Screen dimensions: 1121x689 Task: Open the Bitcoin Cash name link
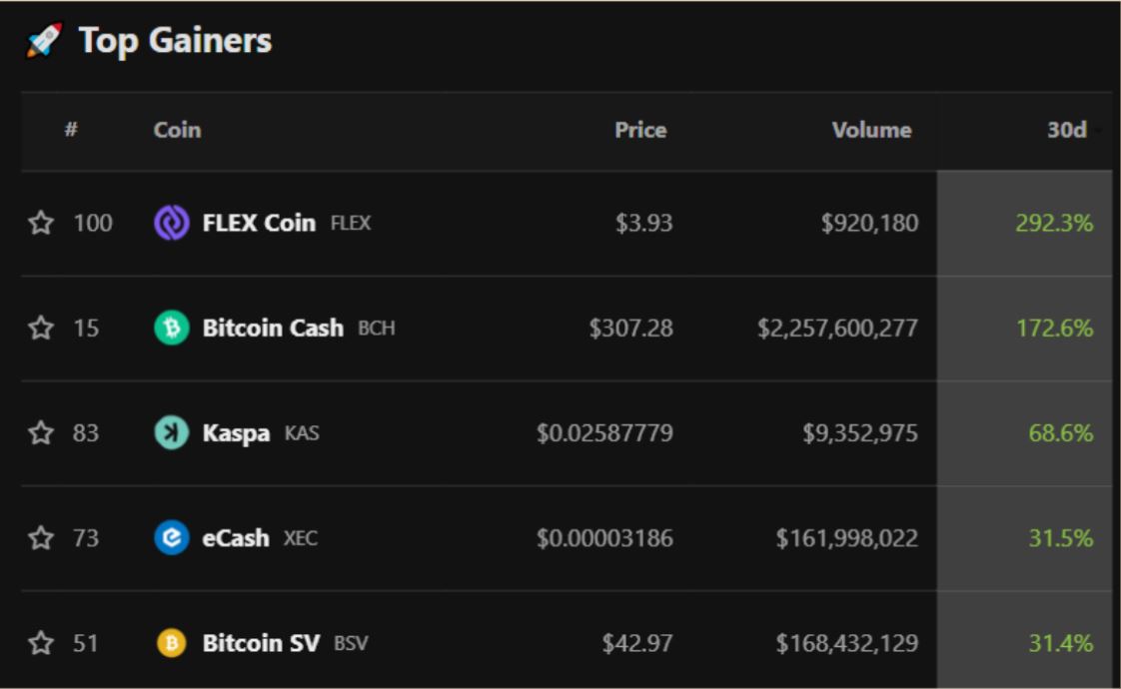[273, 329]
